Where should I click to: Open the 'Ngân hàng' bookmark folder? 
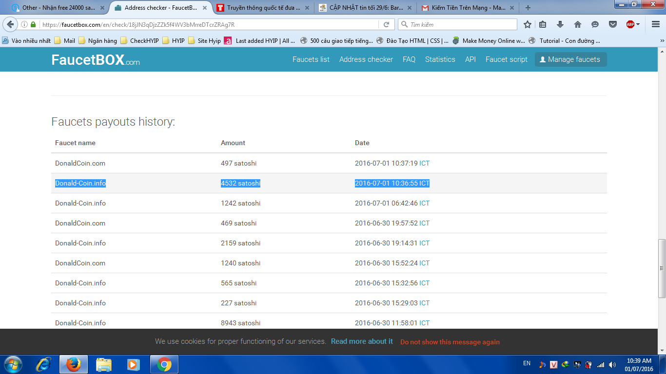pos(98,41)
